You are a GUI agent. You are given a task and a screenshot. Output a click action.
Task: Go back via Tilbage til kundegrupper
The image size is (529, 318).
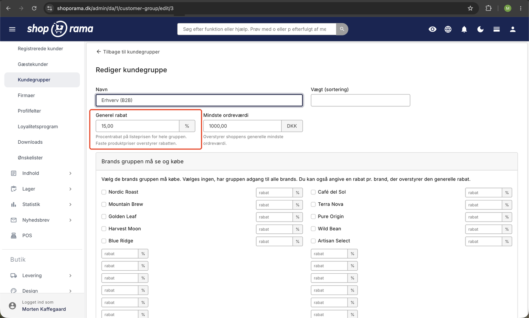[x=128, y=52]
